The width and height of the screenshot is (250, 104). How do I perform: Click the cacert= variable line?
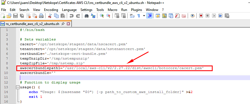click(74, 44)
